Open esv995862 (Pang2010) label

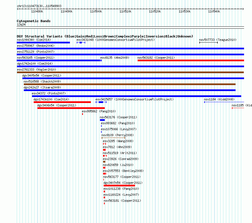pyautogui.click(x=99, y=111)
